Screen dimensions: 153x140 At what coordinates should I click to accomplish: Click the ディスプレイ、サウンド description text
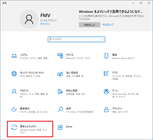[34, 58]
